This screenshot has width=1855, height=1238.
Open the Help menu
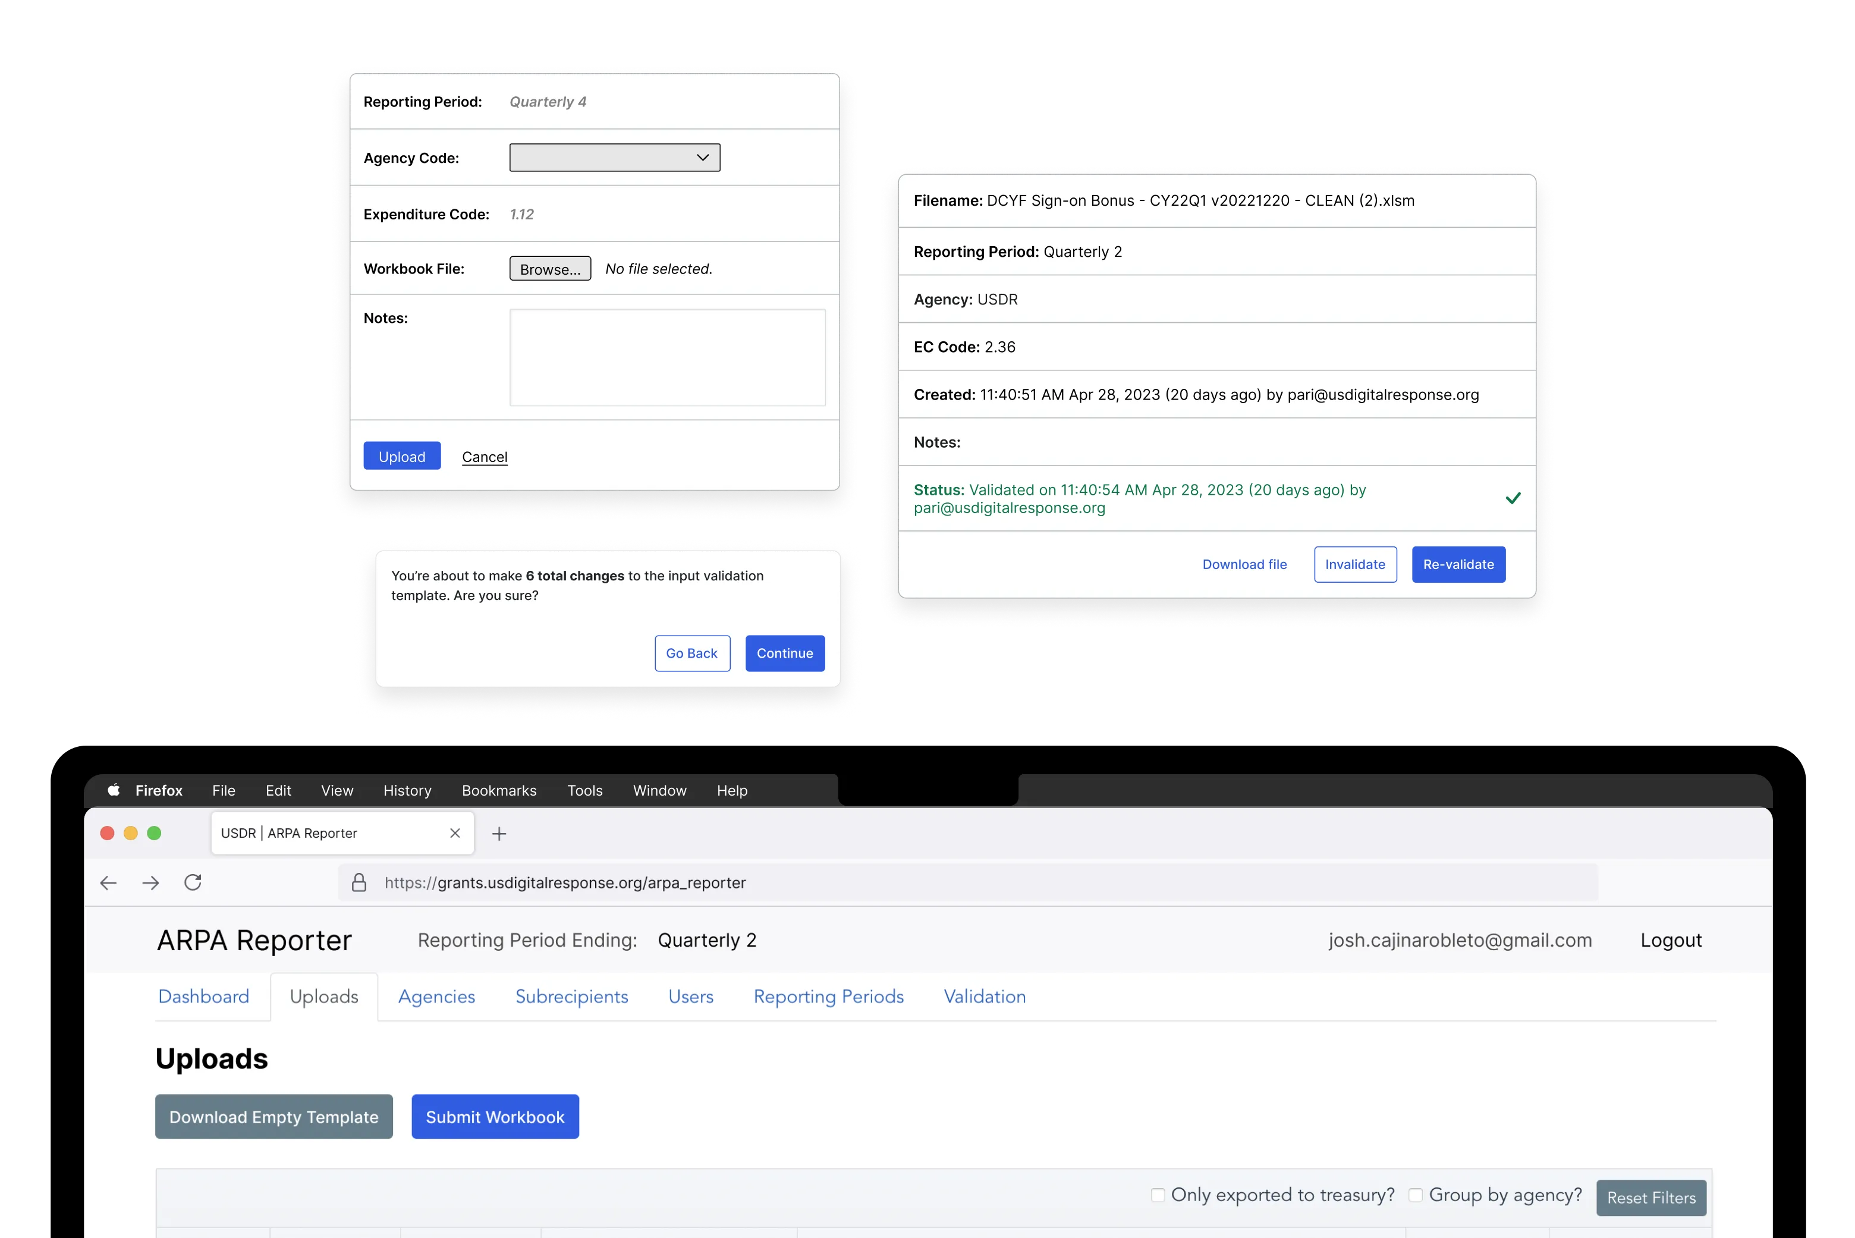pos(732,790)
